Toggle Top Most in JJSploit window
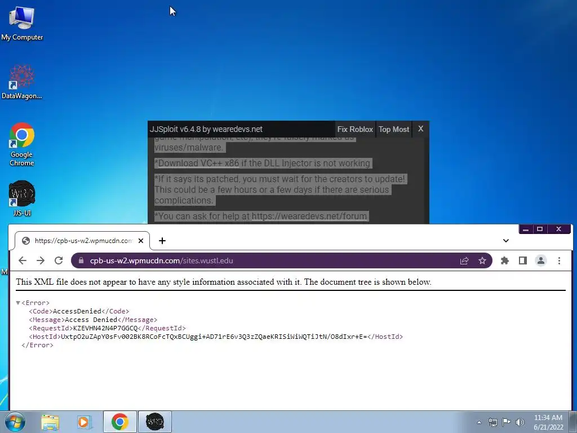The image size is (577, 433). point(394,129)
